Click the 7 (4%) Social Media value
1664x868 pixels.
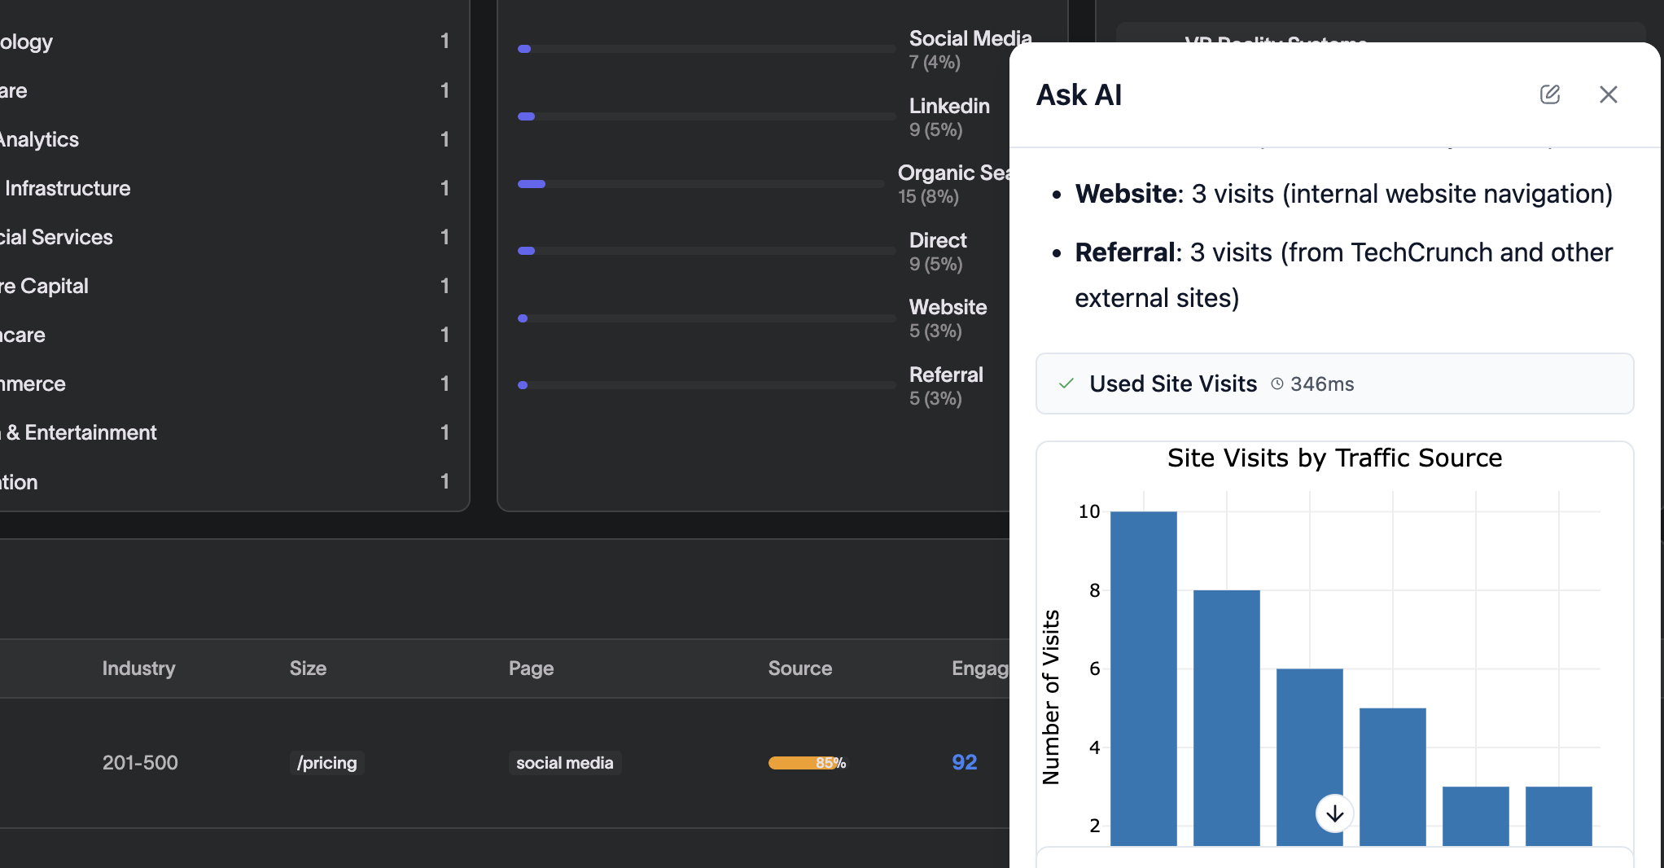[x=935, y=62]
